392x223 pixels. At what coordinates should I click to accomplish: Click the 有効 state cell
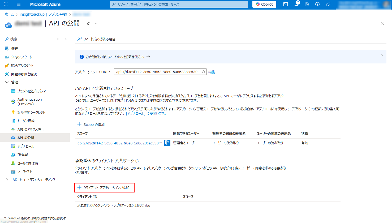[305, 143]
